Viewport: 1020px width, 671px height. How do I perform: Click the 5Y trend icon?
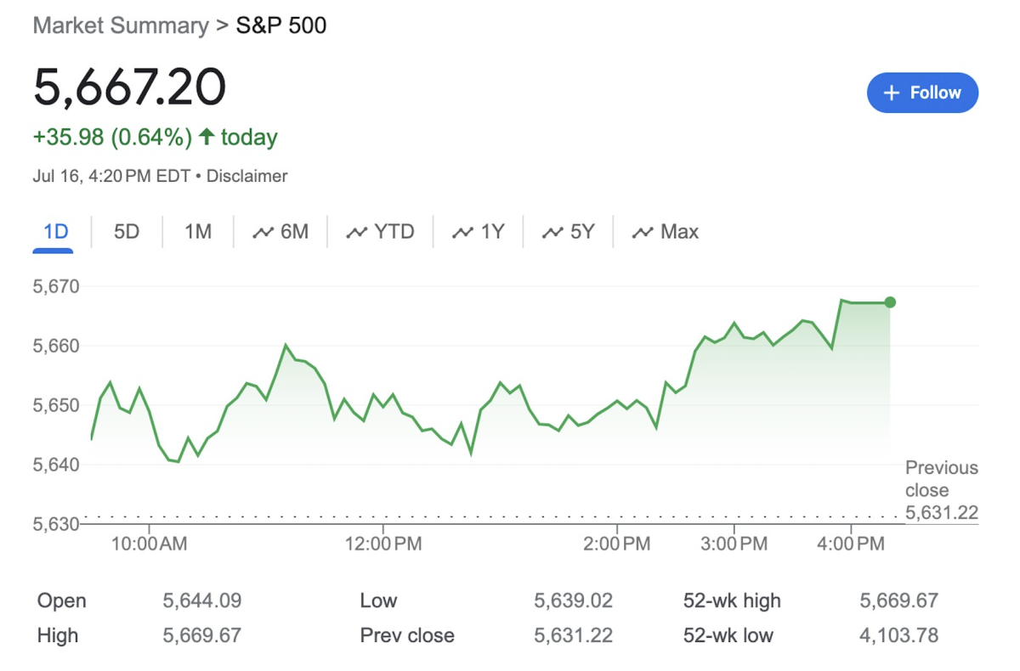551,231
